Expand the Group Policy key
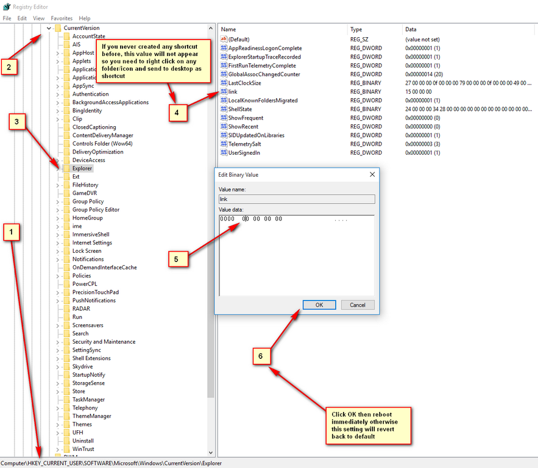538x468 pixels. point(58,202)
